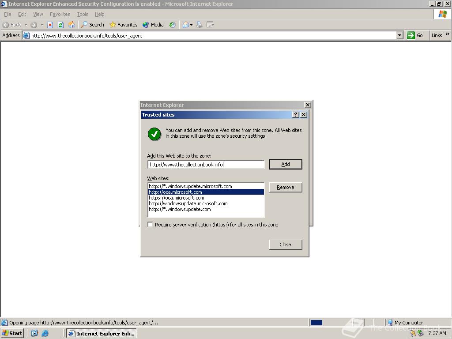Open the Media toolbar button

coord(153,25)
